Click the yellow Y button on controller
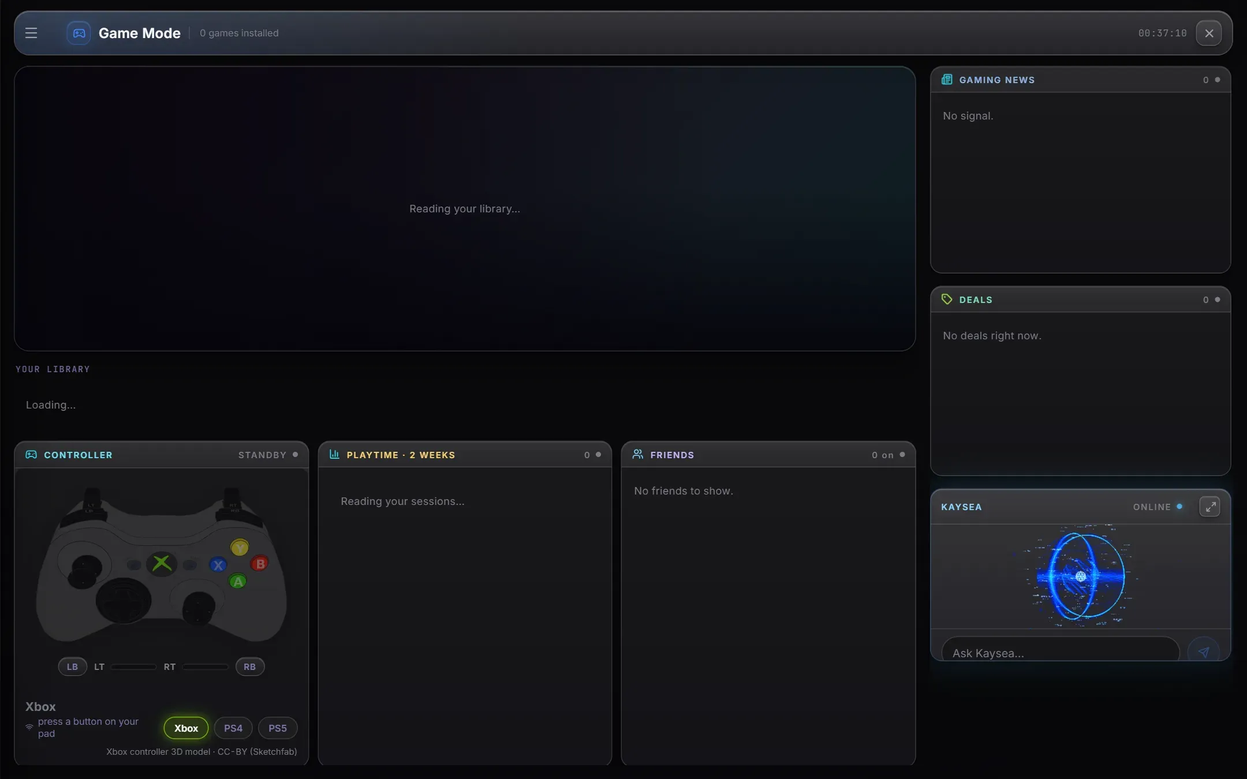 tap(239, 548)
